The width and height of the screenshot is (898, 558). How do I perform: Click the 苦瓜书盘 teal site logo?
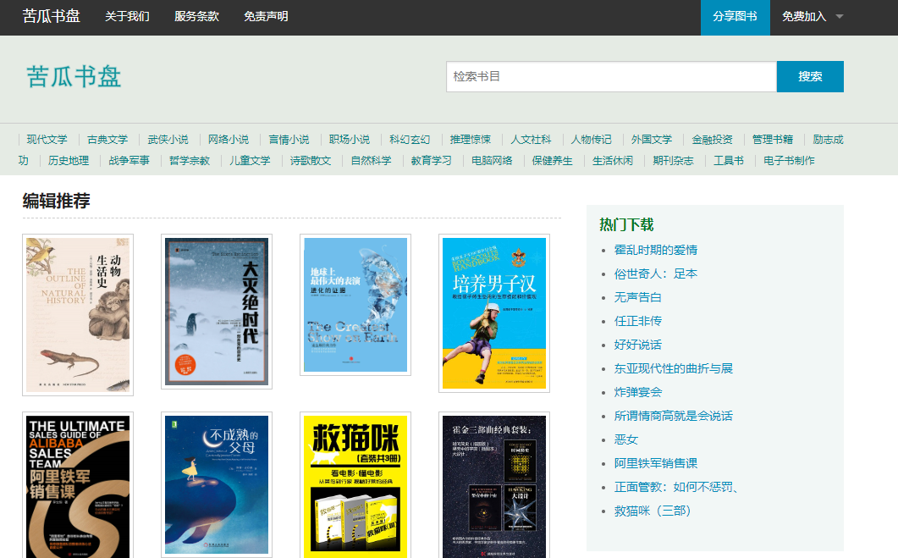(74, 76)
